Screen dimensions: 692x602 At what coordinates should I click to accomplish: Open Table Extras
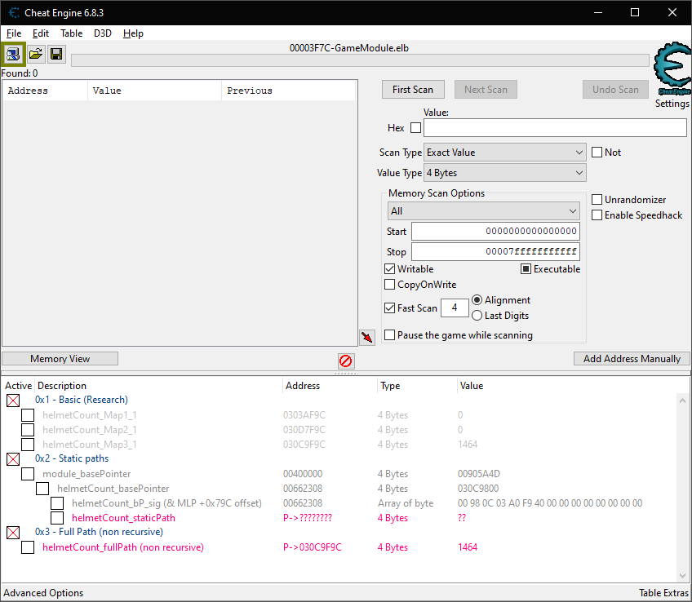pos(663,593)
